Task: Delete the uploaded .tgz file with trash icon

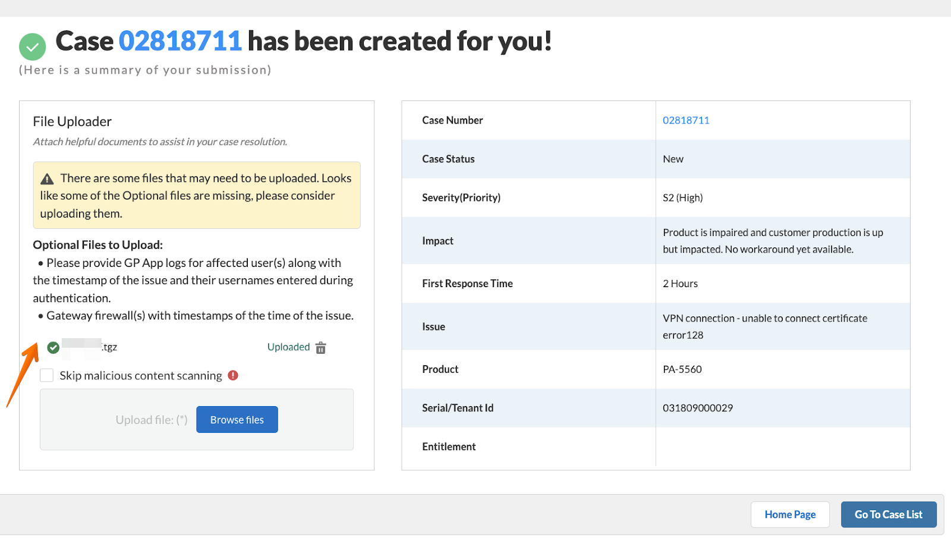Action: click(x=321, y=348)
